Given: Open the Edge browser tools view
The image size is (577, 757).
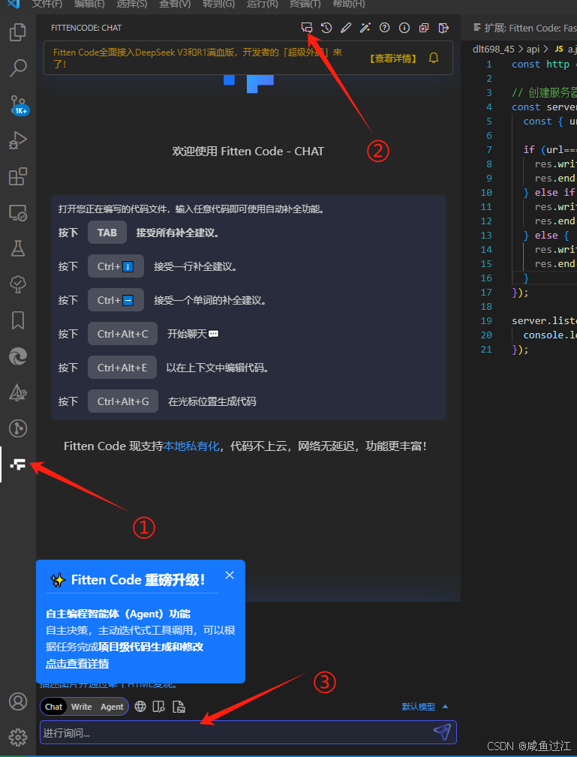Looking at the screenshot, I should click(x=18, y=356).
